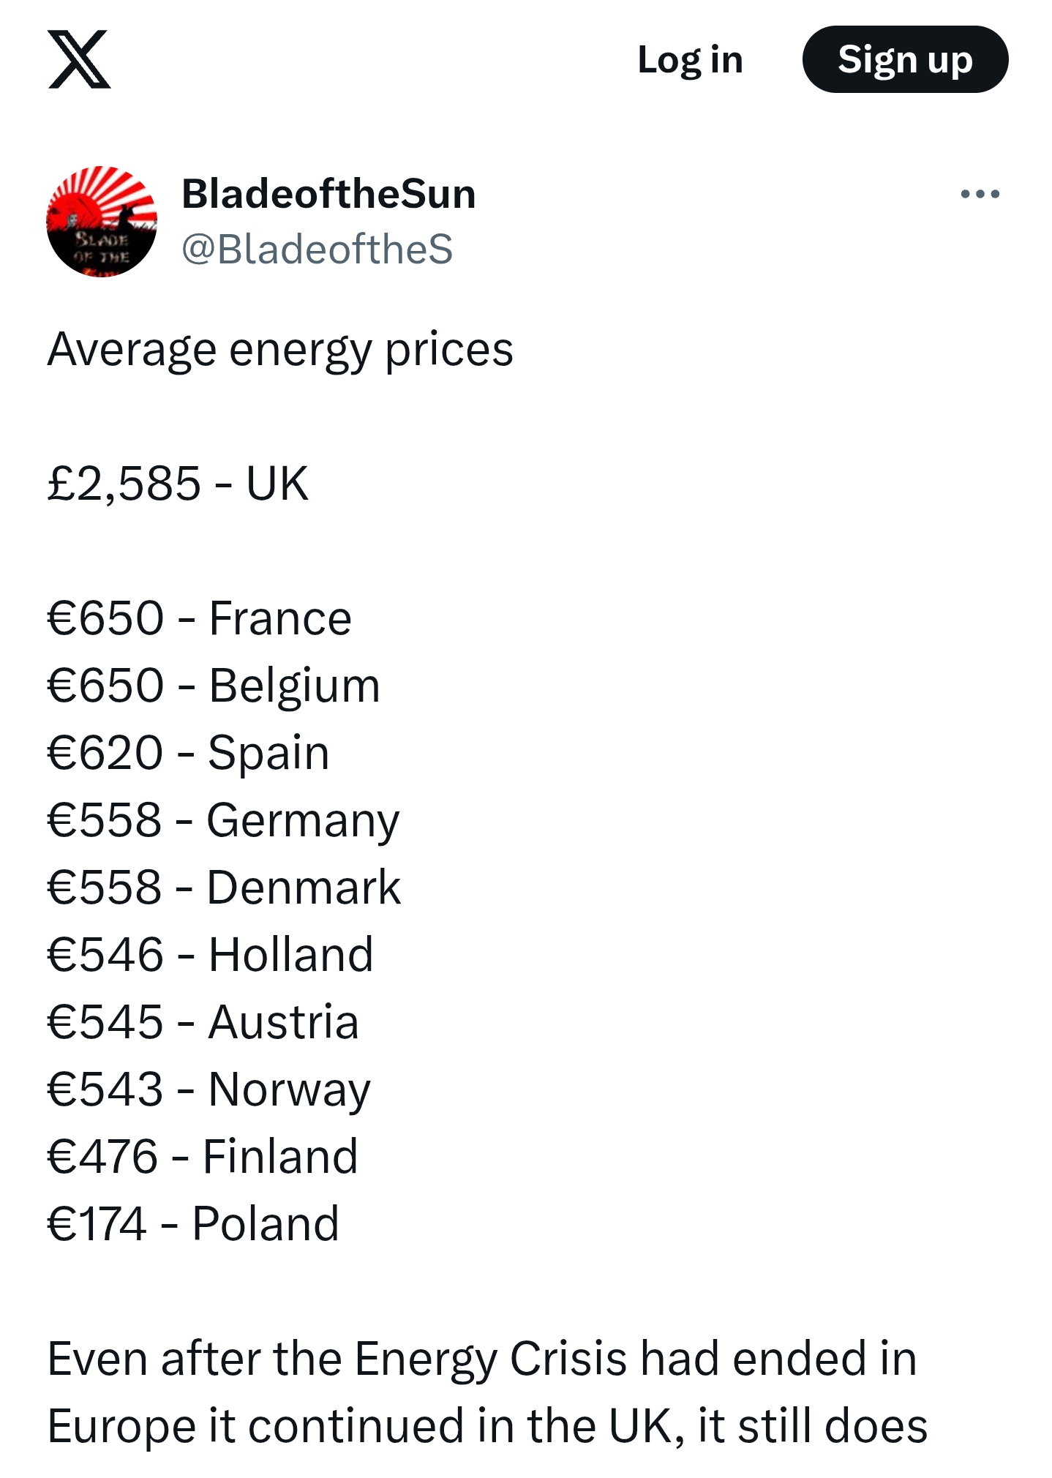Click the €174 - Poland line
Screen dimensions: 1052x1478
click(x=192, y=1224)
